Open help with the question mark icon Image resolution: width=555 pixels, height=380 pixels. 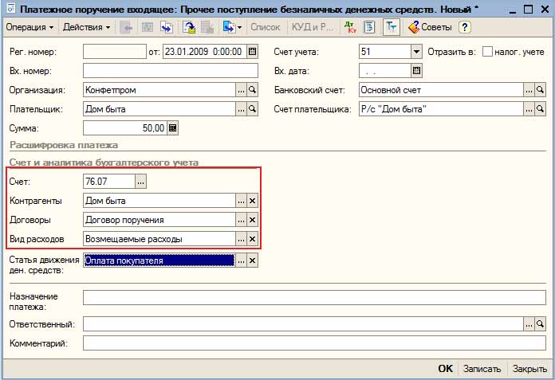coord(465,27)
